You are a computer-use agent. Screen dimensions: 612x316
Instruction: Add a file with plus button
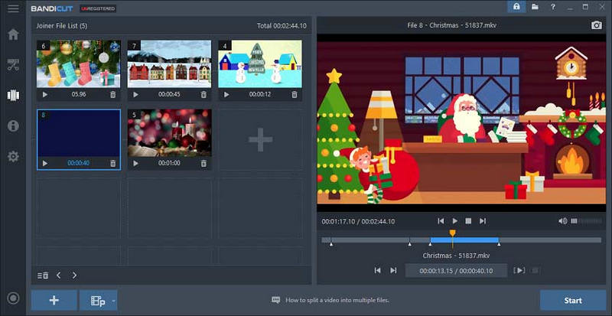click(x=54, y=300)
